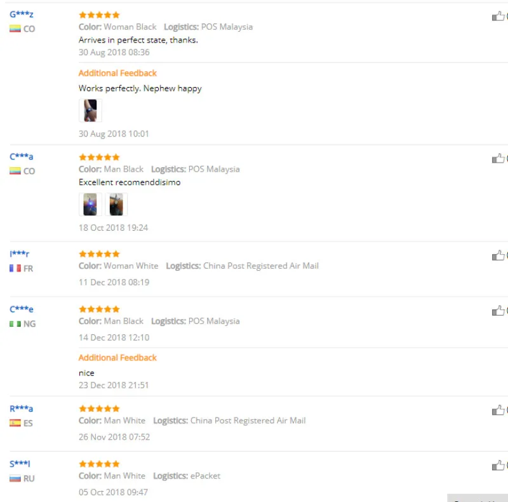
Task: Click thumbs-up on R***a's review
Action: coord(498,410)
